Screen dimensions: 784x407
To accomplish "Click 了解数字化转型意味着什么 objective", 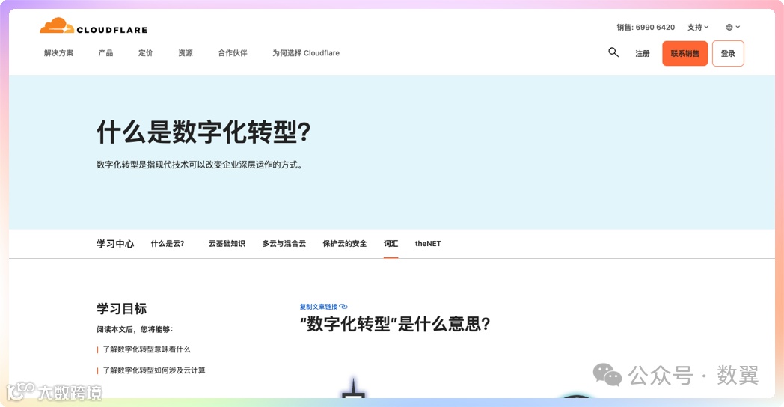I will 147,349.
